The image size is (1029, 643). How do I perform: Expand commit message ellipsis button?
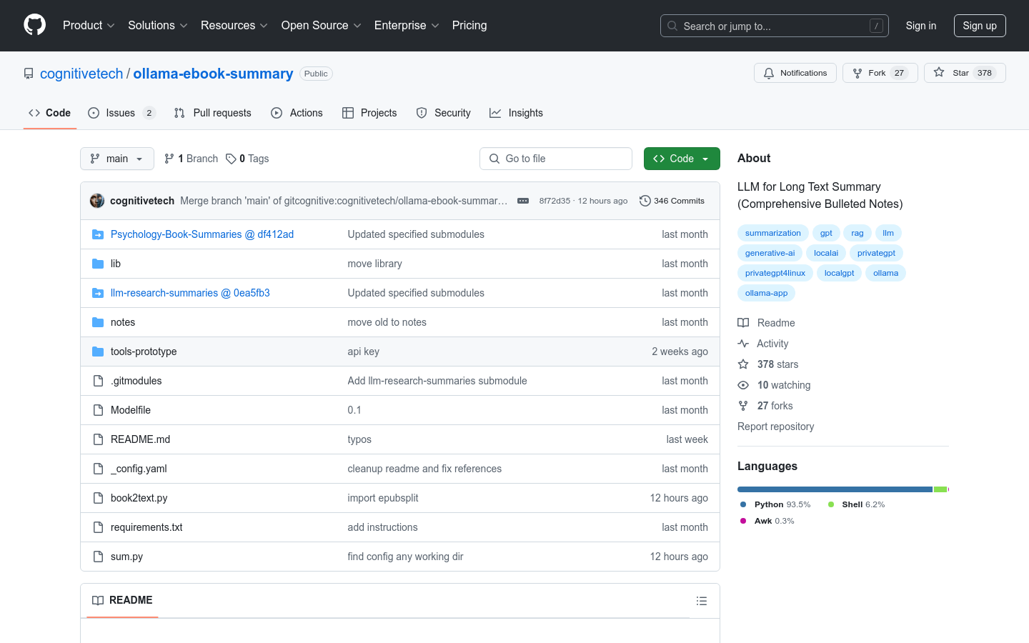click(x=523, y=201)
